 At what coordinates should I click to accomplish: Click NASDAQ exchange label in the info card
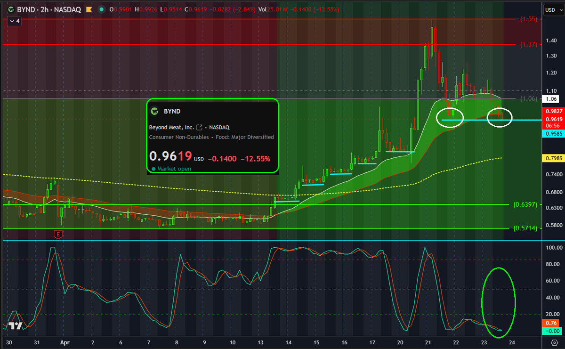[219, 127]
